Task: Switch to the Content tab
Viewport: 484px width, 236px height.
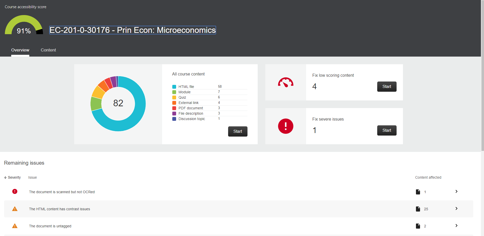Action: click(x=48, y=50)
